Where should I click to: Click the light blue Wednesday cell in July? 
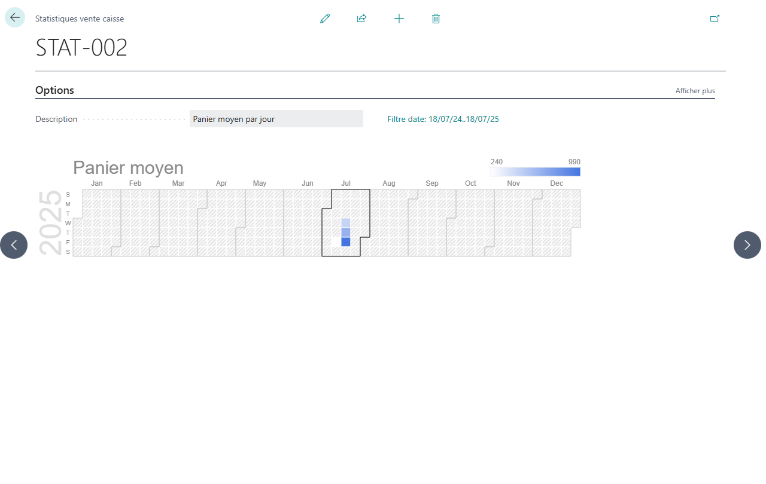[346, 223]
